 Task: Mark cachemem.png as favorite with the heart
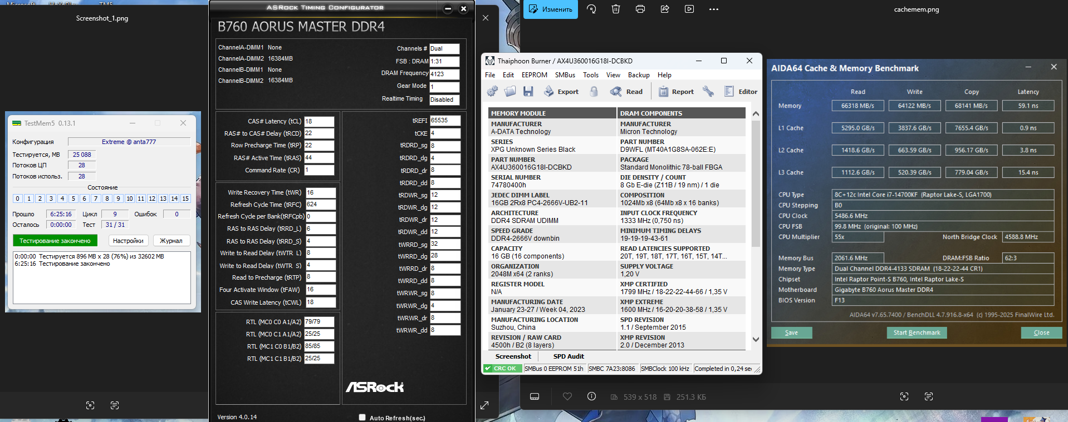click(567, 396)
